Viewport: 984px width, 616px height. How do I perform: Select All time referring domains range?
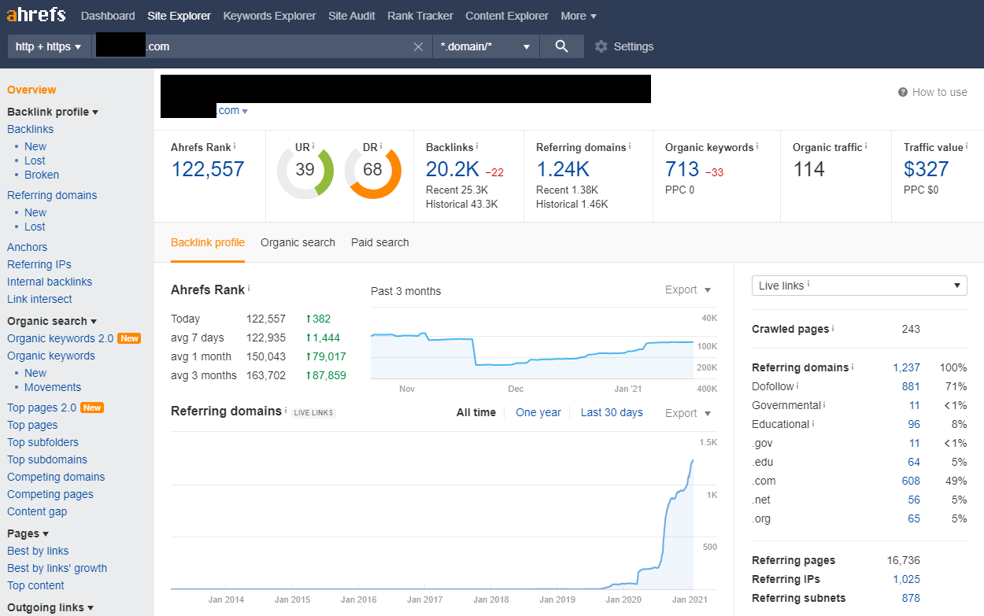coord(476,412)
